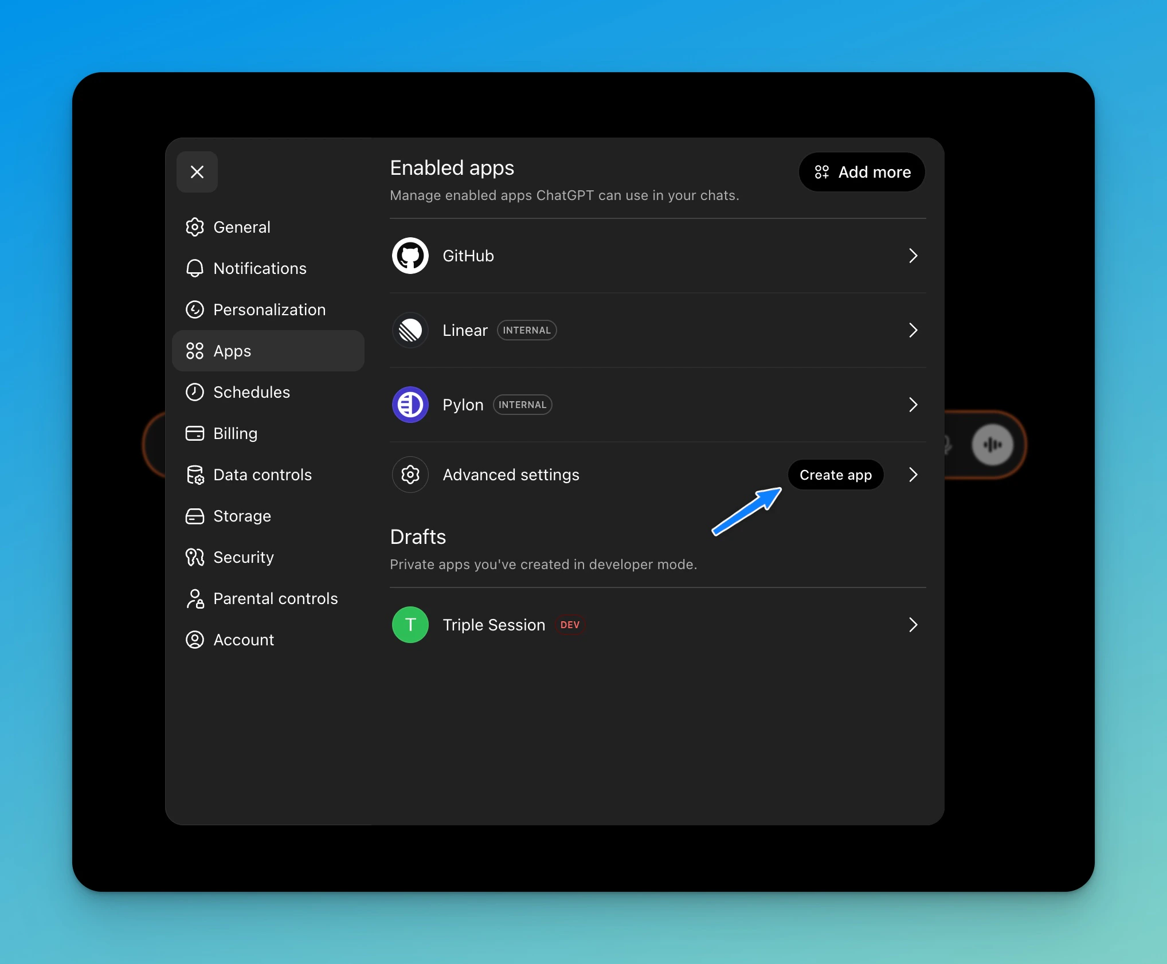Select Security in sidebar
1167x964 pixels.
pos(268,557)
